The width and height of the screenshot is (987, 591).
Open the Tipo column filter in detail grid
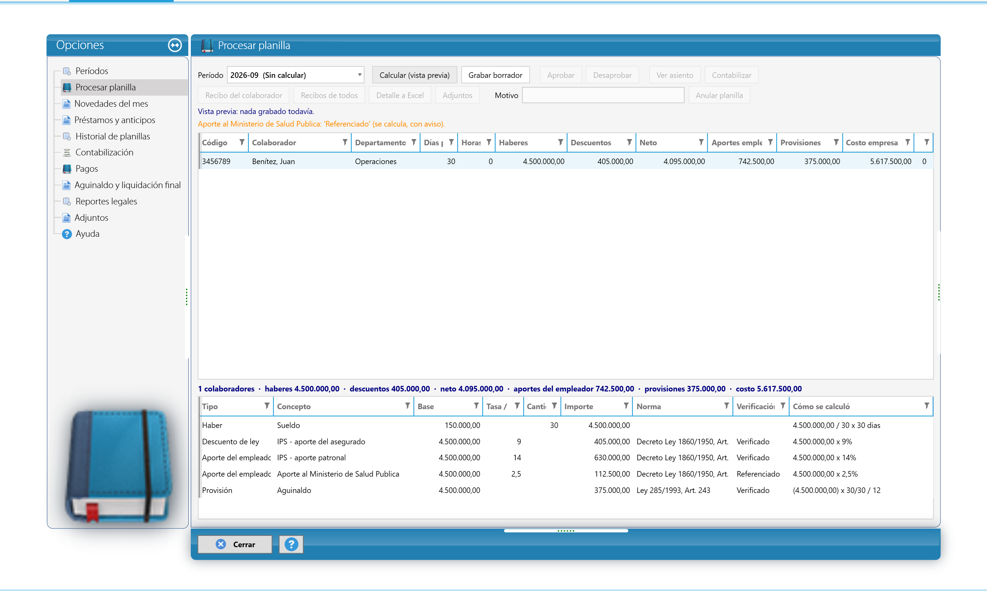[267, 406]
